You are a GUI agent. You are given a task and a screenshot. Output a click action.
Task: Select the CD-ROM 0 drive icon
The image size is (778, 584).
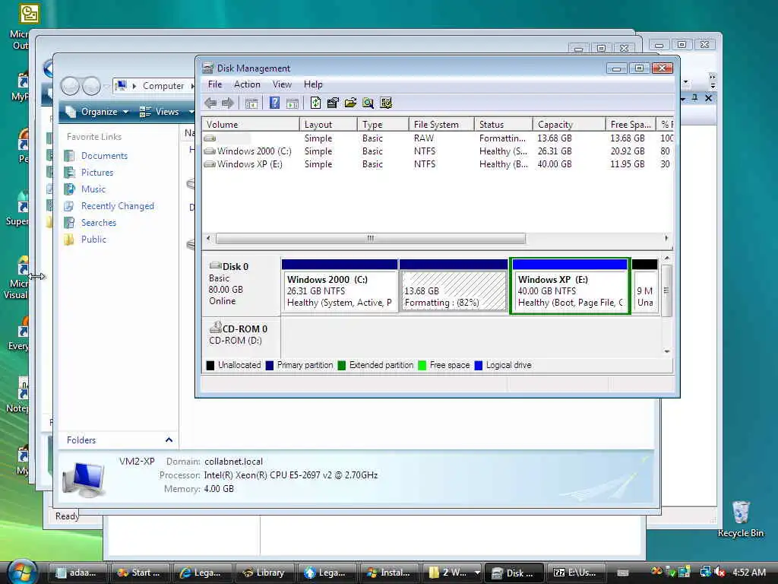215,327
